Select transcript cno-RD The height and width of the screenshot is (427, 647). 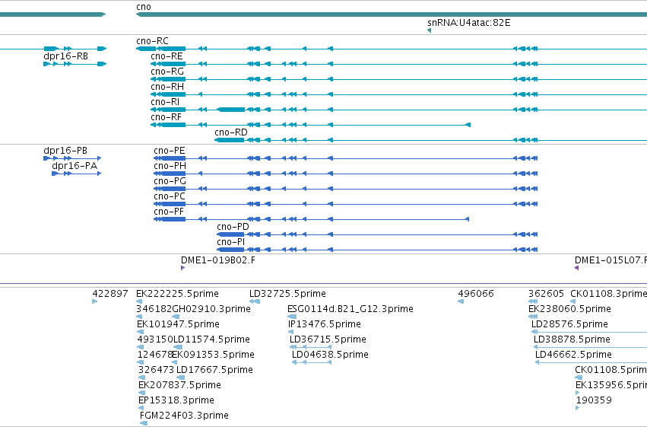click(x=231, y=132)
